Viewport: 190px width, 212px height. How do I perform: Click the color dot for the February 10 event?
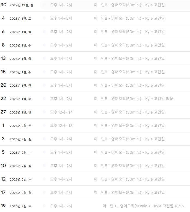[x=44, y=166]
